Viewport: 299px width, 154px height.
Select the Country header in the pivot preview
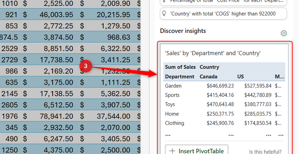209,67
